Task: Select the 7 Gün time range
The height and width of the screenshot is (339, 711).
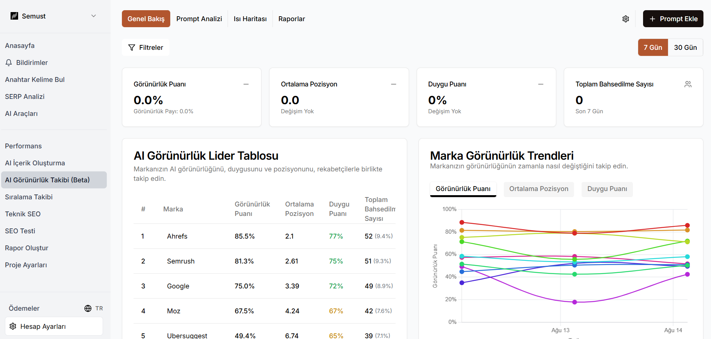Action: pyautogui.click(x=653, y=48)
